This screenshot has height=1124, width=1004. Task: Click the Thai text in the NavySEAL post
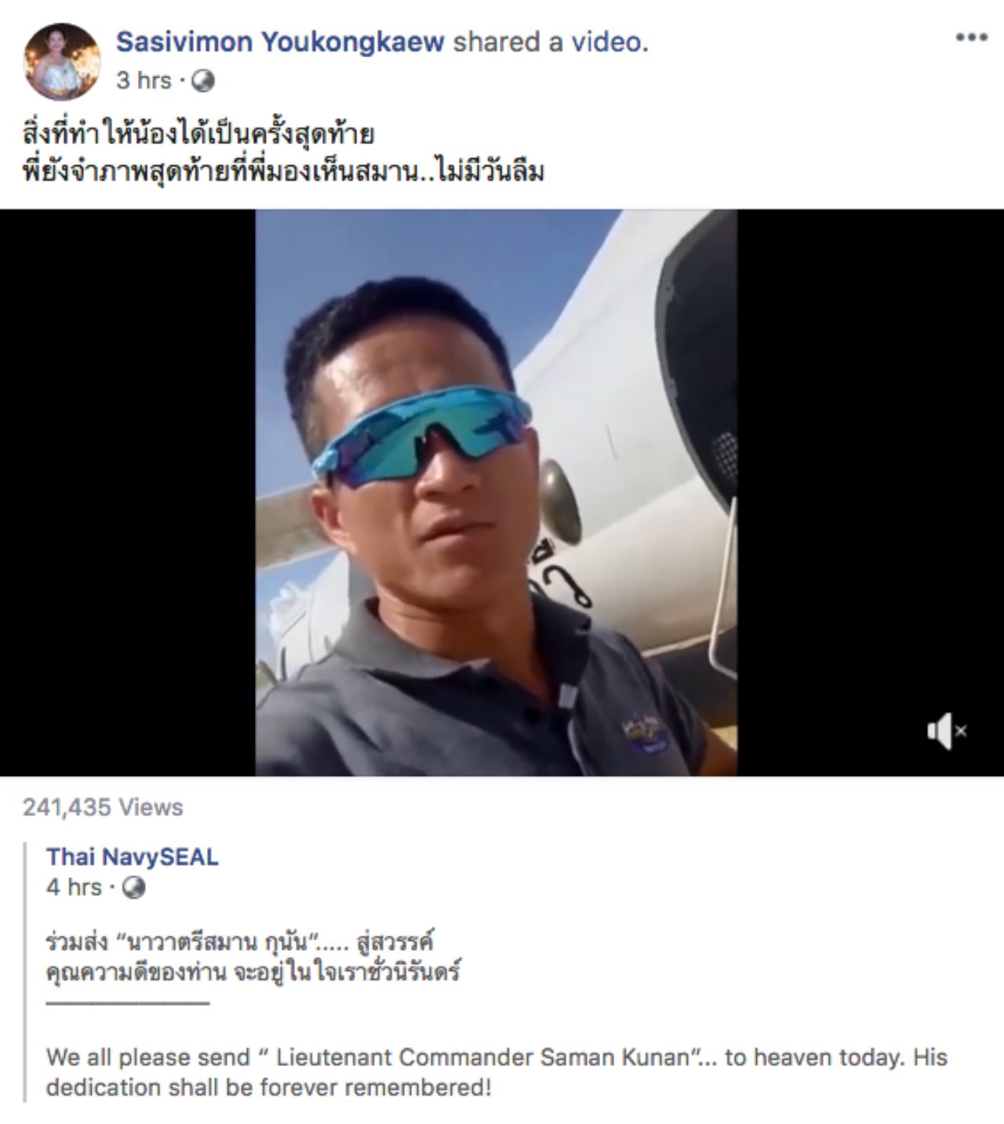coord(253,956)
